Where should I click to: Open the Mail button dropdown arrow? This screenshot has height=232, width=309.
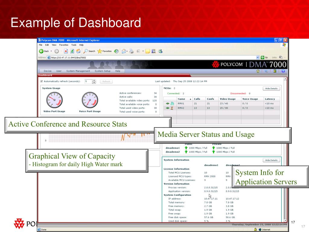pyautogui.click(x=127, y=51)
